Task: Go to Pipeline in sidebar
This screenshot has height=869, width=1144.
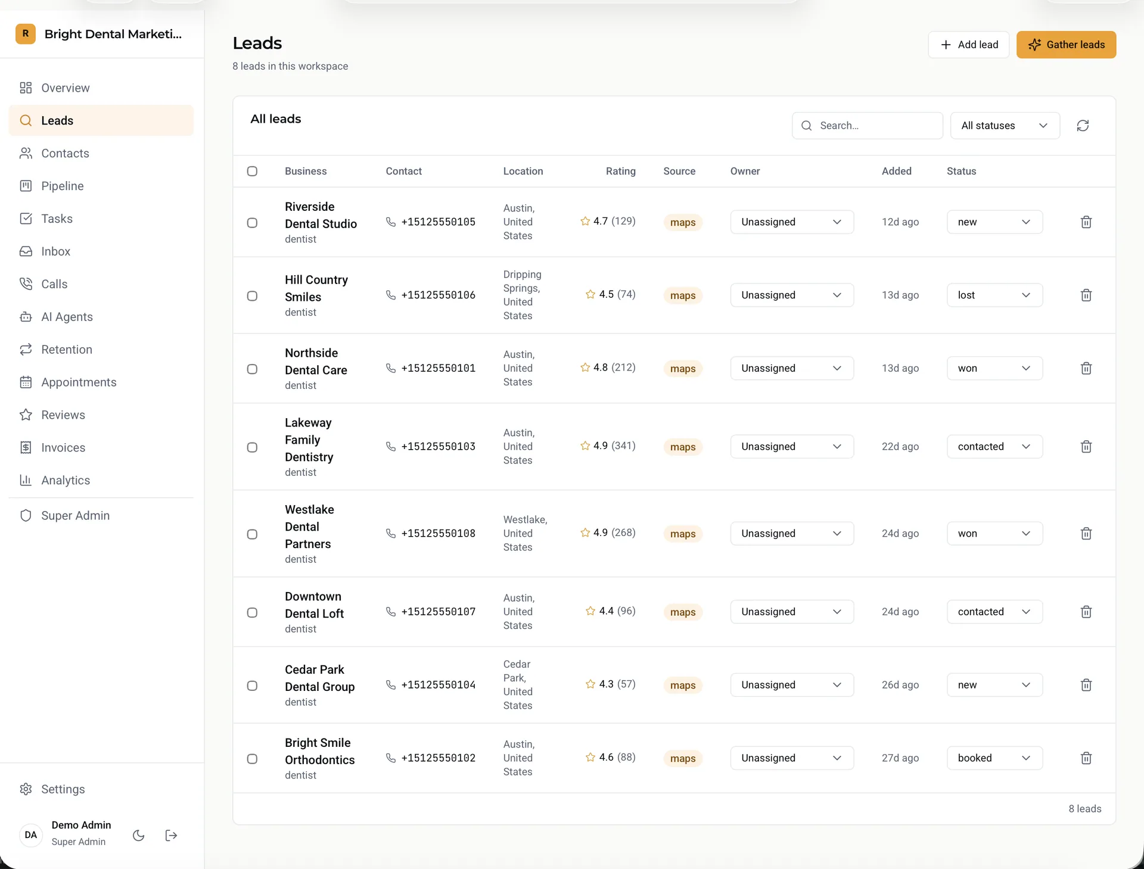Action: coord(101,186)
